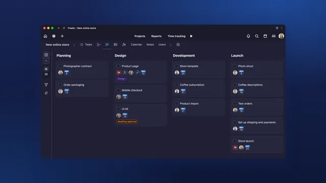Click the subtask count 5 on Product page
Image resolution: width=326 pixels, height=183 pixels.
coord(125,72)
